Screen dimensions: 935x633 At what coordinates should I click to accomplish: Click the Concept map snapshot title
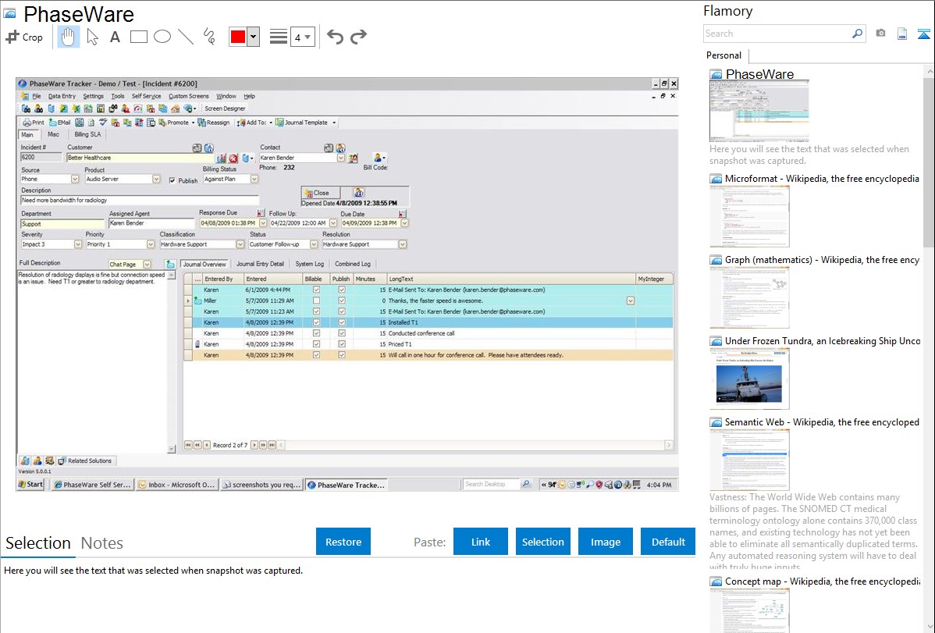[x=823, y=581]
